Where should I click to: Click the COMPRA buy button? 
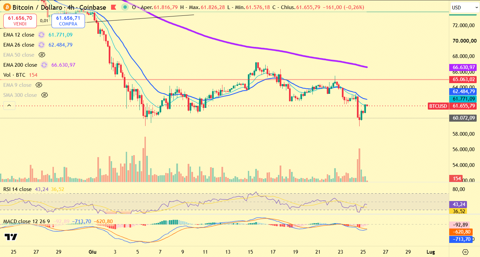(x=68, y=21)
